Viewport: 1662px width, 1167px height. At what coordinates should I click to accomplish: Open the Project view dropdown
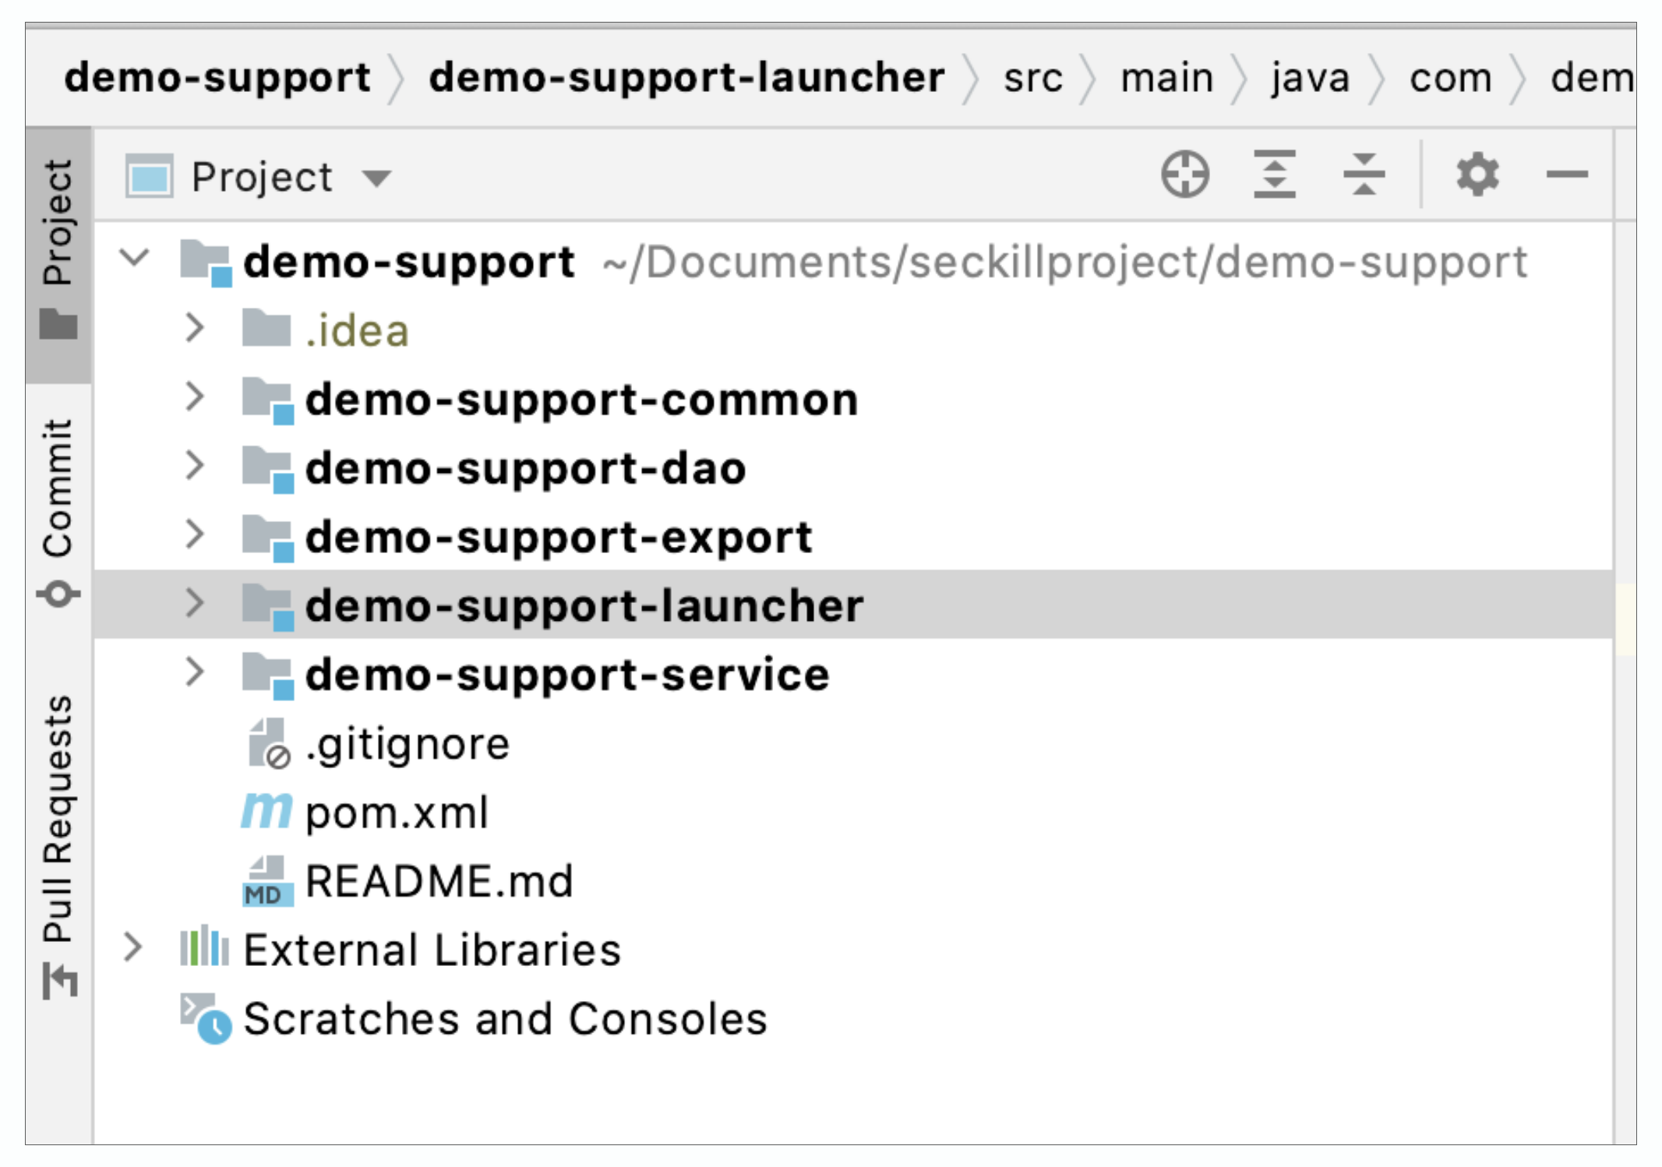(377, 178)
